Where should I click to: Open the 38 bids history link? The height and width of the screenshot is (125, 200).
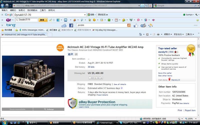point(91,67)
